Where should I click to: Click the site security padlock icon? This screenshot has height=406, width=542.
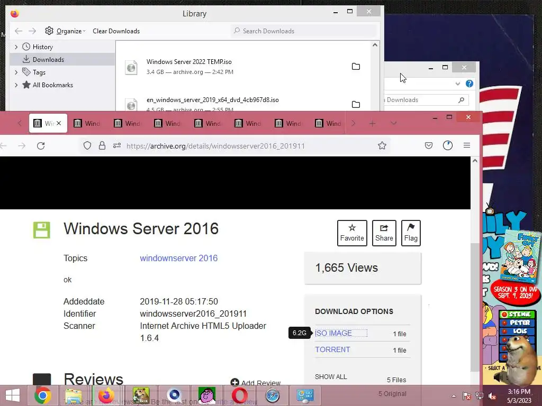point(102,146)
